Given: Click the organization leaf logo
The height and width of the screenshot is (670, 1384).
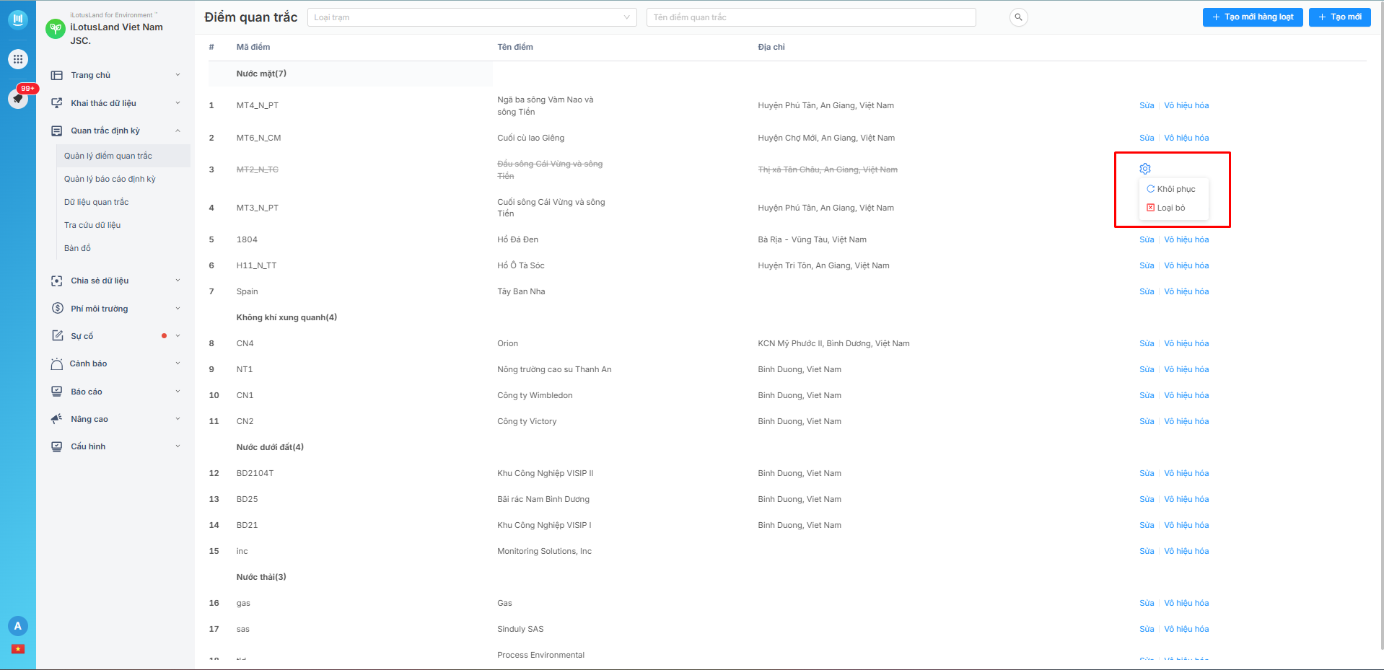Looking at the screenshot, I should (56, 28).
